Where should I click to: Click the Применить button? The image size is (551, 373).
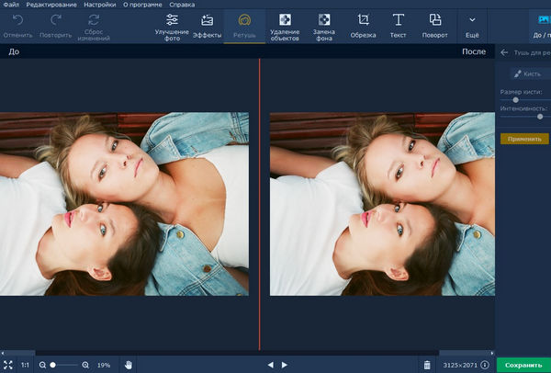pos(523,138)
